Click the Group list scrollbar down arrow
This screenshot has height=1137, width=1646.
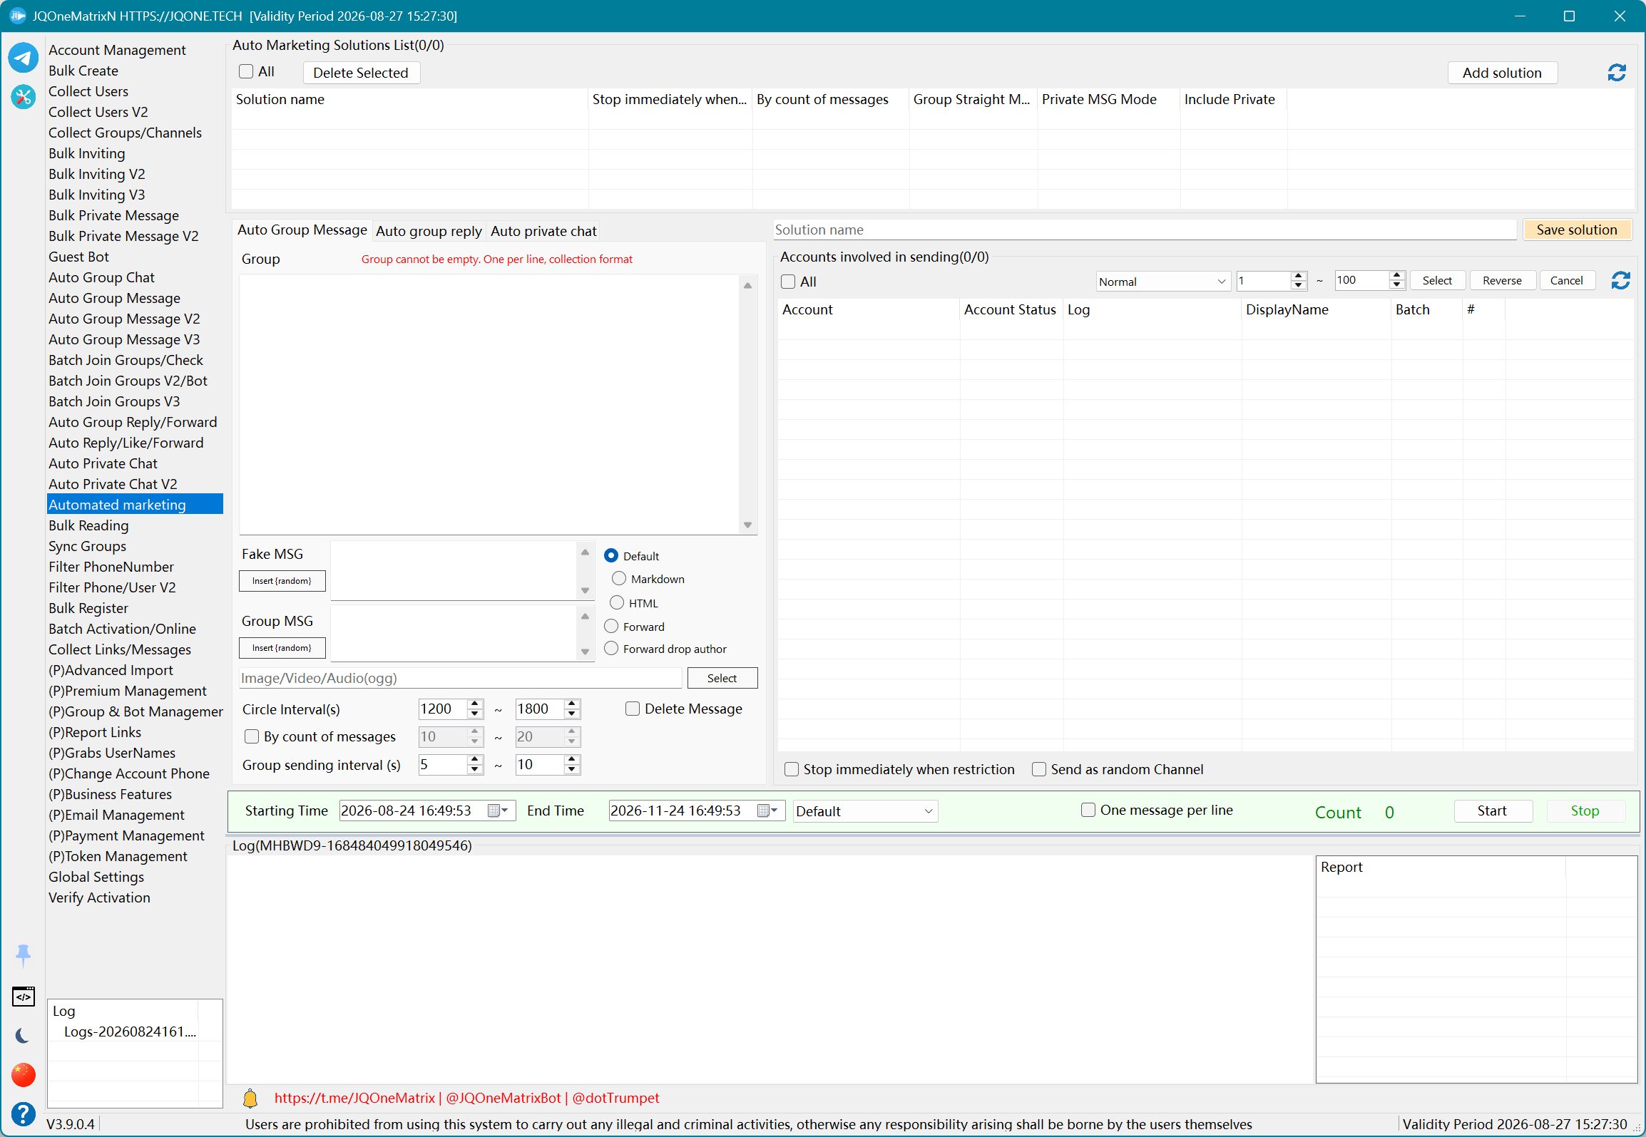pos(747,525)
